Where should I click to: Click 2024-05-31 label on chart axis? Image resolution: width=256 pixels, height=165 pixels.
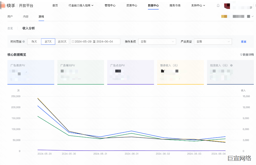click(100, 154)
